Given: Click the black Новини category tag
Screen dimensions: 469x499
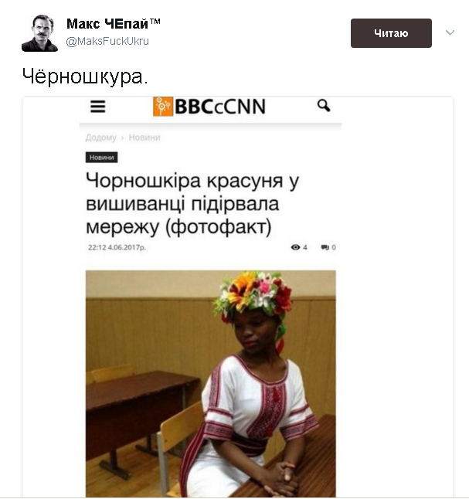Looking at the screenshot, I should [101, 158].
